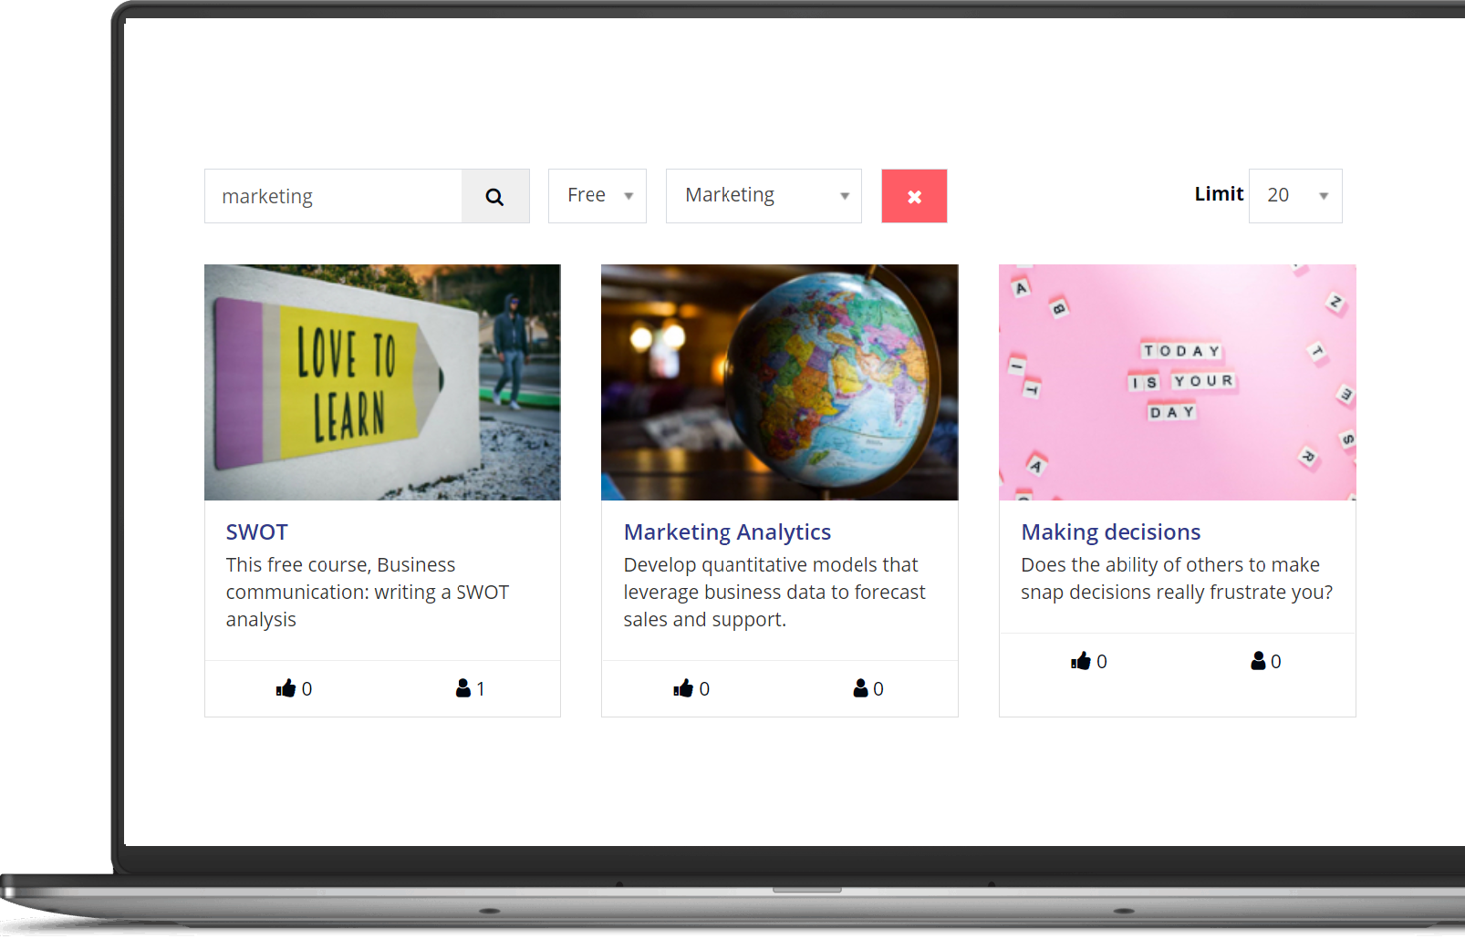1465x939 pixels.
Task: Click thumbs-up on Making decisions card
Action: (x=1081, y=661)
